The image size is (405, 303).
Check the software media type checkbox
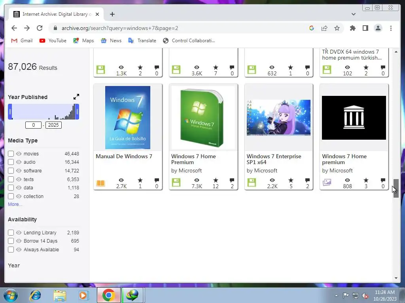(11, 171)
